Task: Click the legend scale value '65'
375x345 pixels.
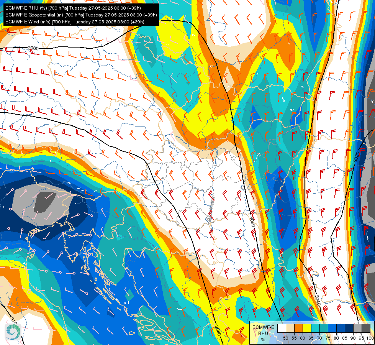Action: 311,338
